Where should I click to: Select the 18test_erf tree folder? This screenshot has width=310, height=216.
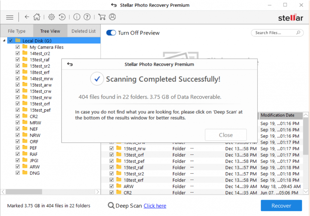click(40, 72)
